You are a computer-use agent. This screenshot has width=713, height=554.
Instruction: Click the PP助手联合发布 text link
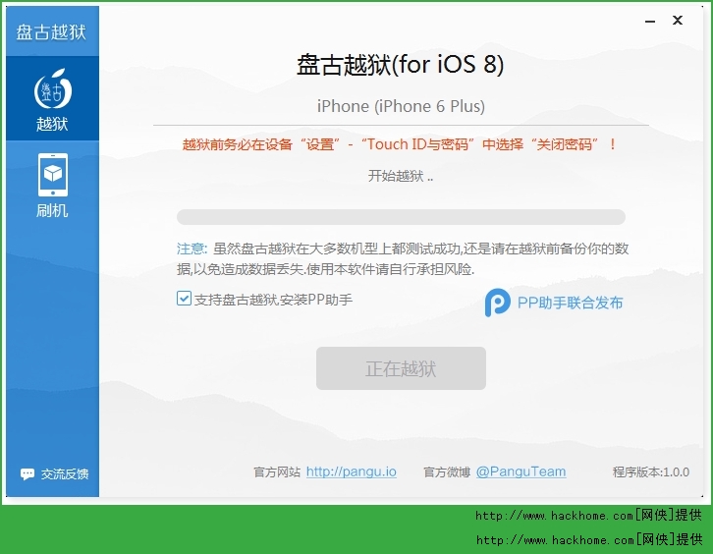(x=570, y=303)
